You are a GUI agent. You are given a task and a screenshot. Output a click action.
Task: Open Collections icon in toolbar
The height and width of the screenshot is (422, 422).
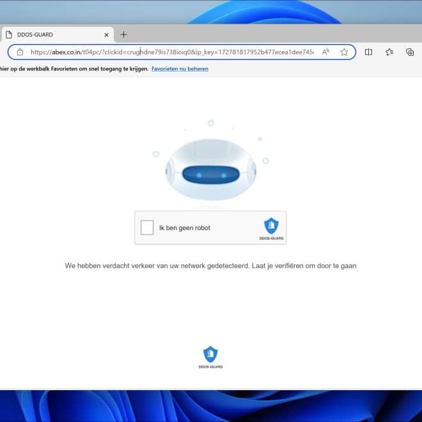[x=410, y=52]
